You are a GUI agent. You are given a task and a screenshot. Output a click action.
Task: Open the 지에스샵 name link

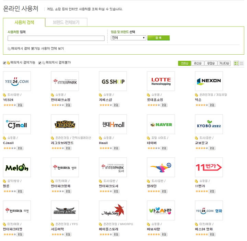tap(105, 100)
